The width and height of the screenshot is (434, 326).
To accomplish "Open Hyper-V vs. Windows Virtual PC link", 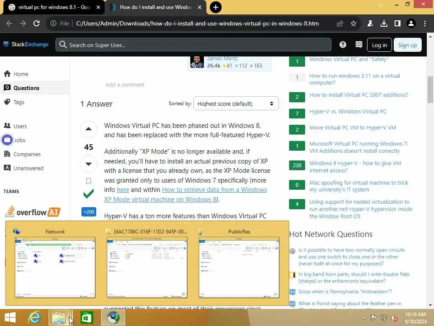I will [348, 112].
